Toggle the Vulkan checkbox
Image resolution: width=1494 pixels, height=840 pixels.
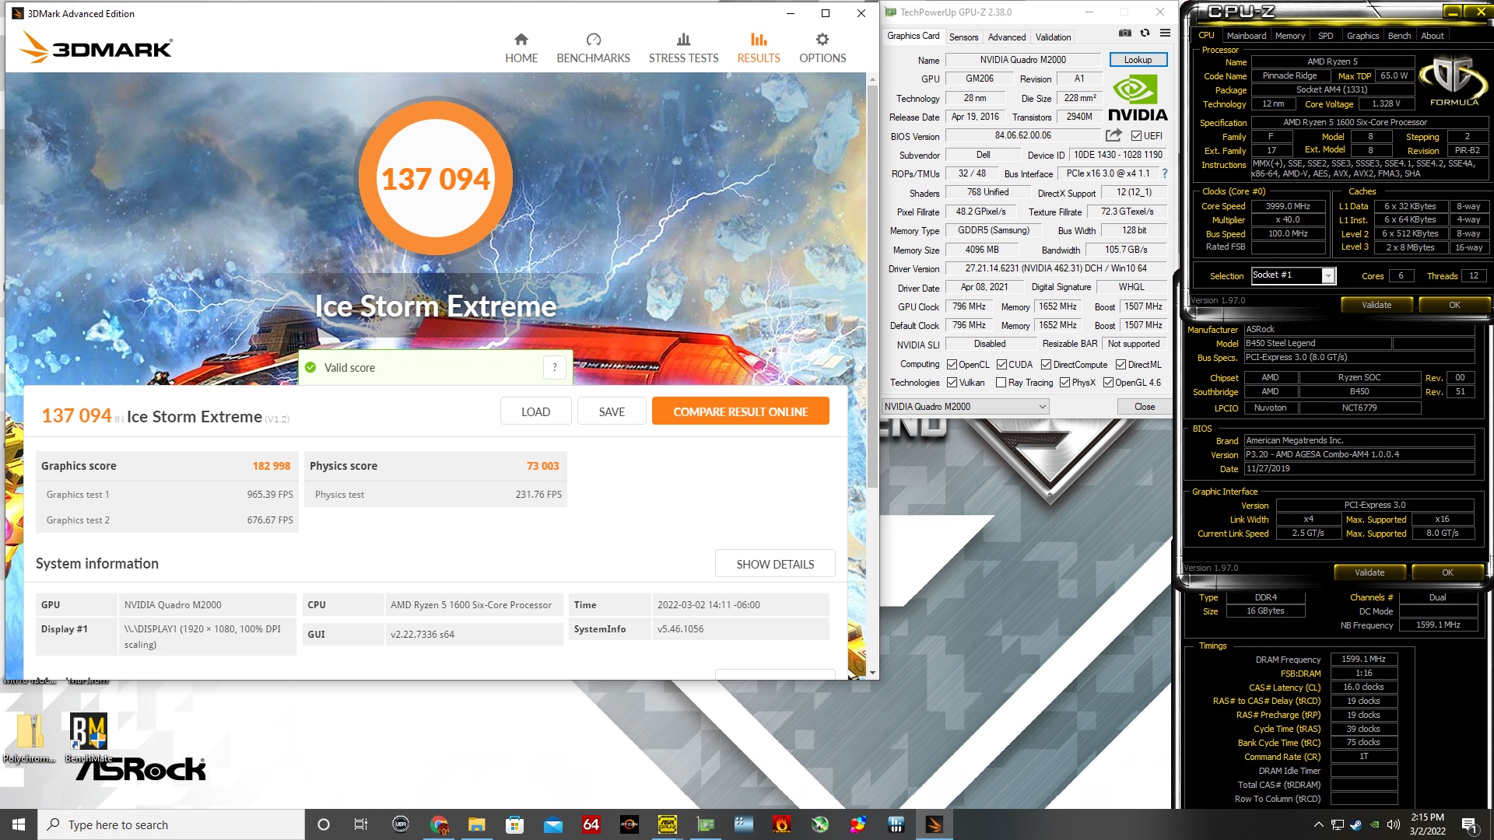click(952, 382)
